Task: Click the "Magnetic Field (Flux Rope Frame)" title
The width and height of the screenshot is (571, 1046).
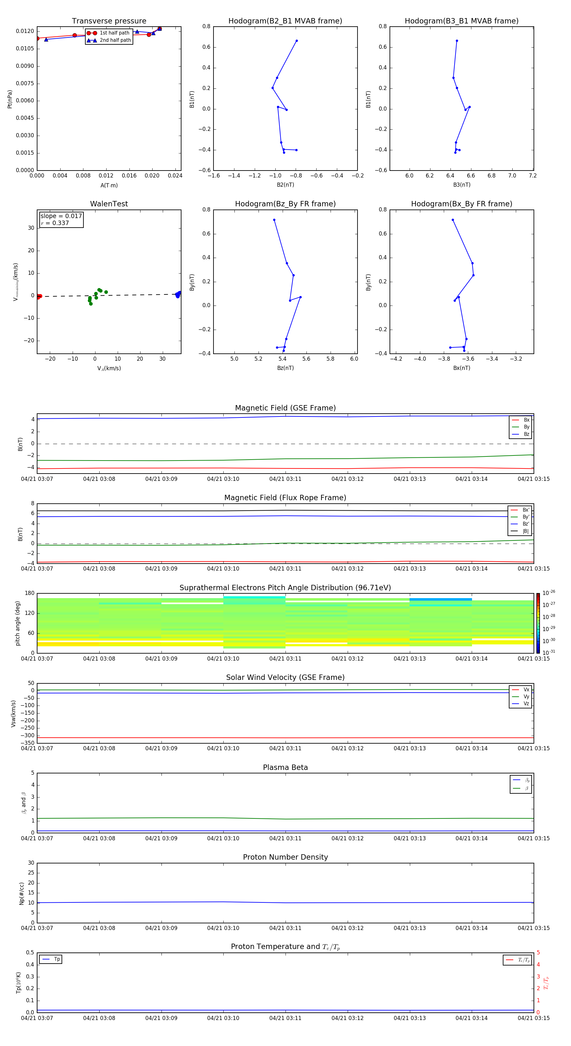Action: (285, 498)
